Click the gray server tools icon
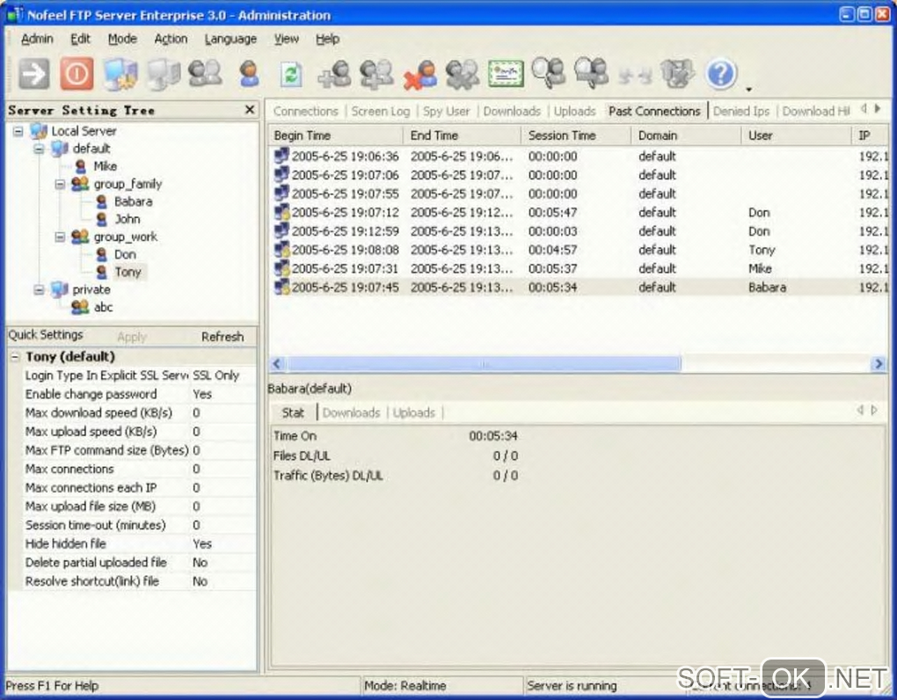 click(x=677, y=75)
